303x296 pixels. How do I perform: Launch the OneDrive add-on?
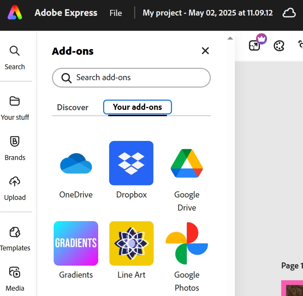pyautogui.click(x=76, y=170)
